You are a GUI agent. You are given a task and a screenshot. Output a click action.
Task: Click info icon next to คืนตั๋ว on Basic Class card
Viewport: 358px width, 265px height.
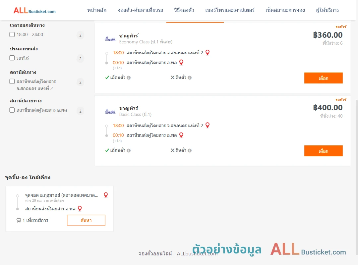(190, 150)
